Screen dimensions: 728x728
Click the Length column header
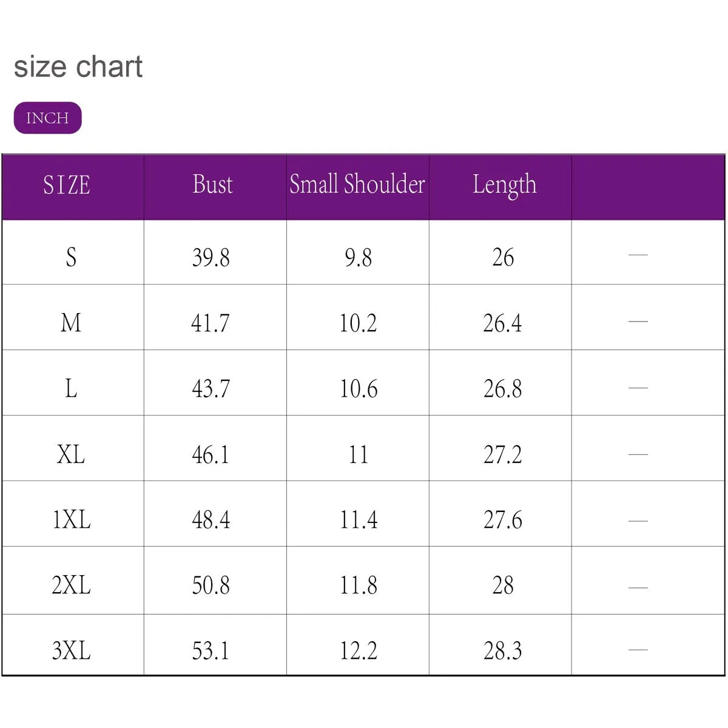point(504,184)
